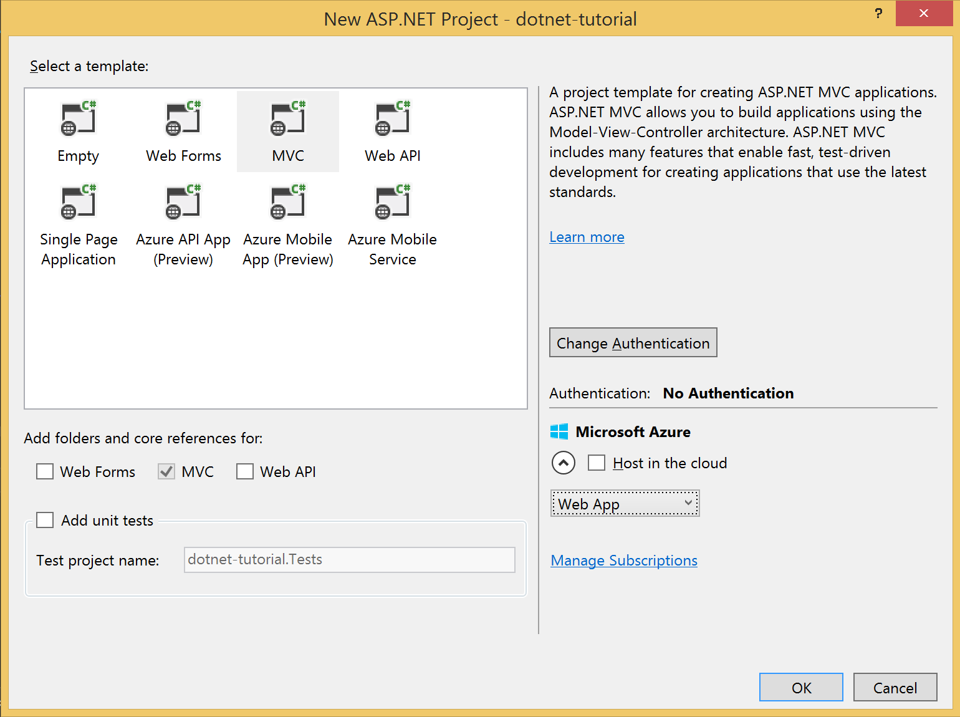The height and width of the screenshot is (717, 960).
Task: Check the Add unit tests box
Action: [45, 520]
